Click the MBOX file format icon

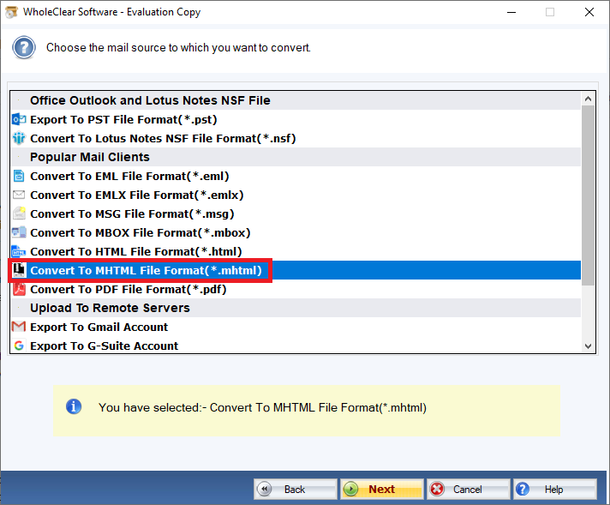19,232
